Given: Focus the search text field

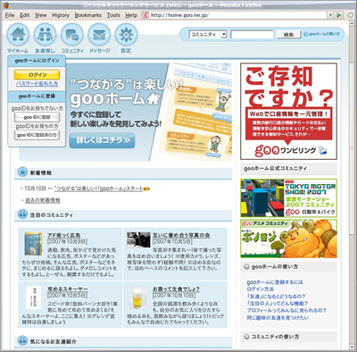Looking at the screenshot, I should click(252, 35).
